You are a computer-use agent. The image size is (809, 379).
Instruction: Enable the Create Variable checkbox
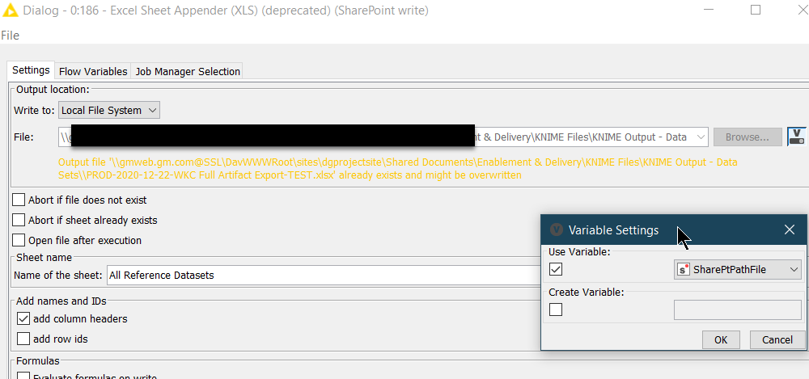[x=556, y=310]
